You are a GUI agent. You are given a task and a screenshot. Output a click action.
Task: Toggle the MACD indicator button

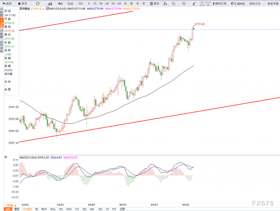44,209
